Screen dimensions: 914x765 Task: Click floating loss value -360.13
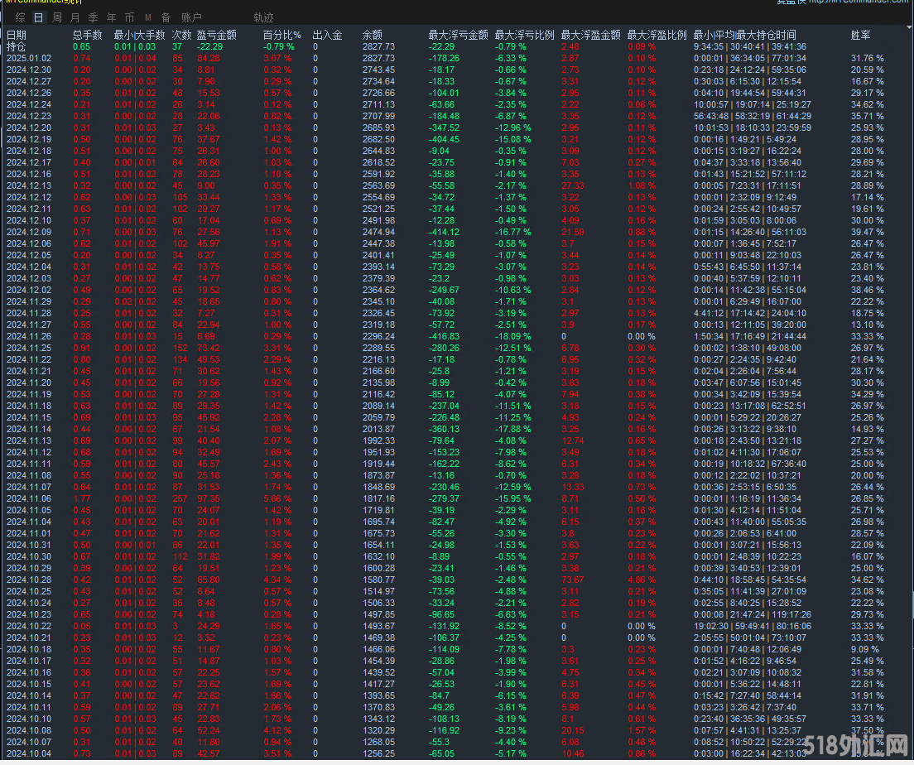click(445, 429)
